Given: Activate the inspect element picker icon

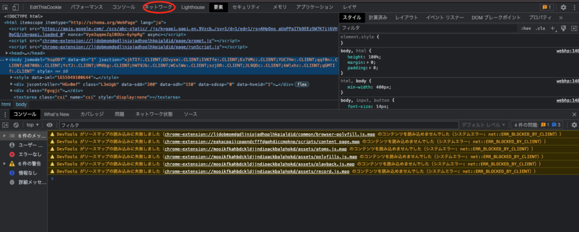Looking at the screenshot, I should coord(6,7).
